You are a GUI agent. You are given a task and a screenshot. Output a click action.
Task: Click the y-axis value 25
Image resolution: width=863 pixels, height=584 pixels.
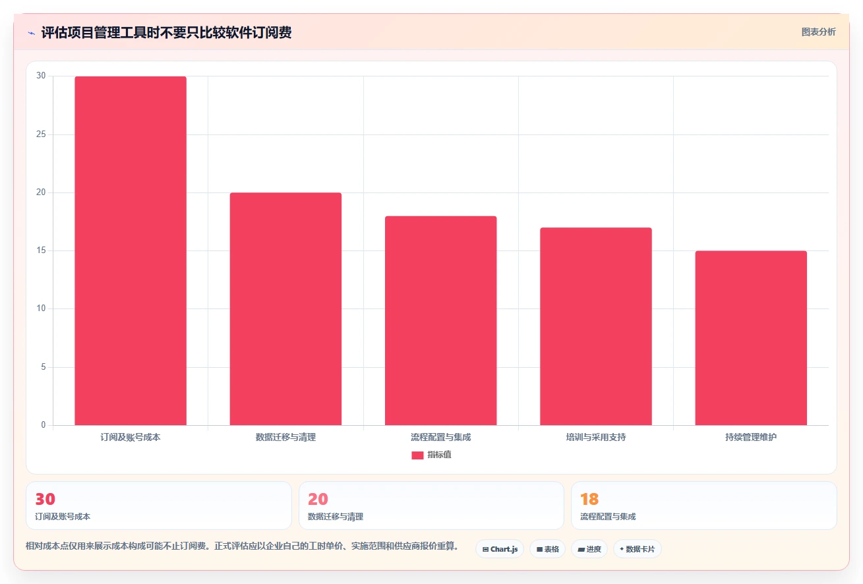pos(42,134)
